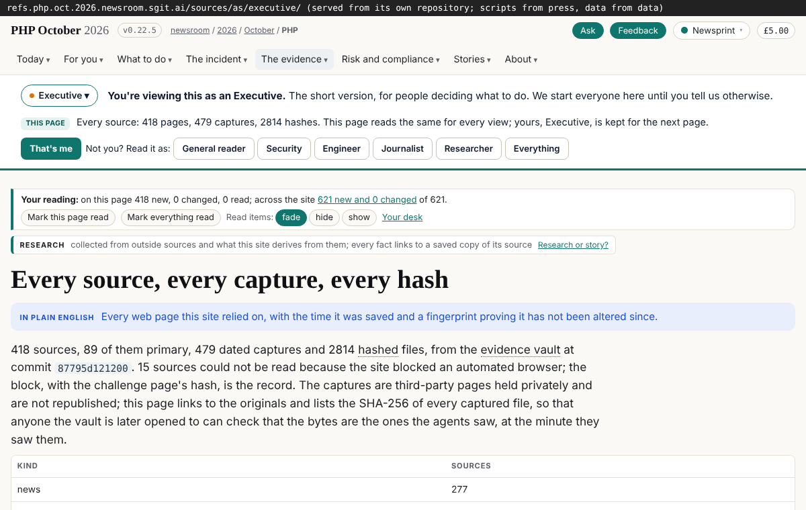Image resolution: width=806 pixels, height=510 pixels.
Task: Click the page heading Every source, every capture
Action: [x=230, y=279]
